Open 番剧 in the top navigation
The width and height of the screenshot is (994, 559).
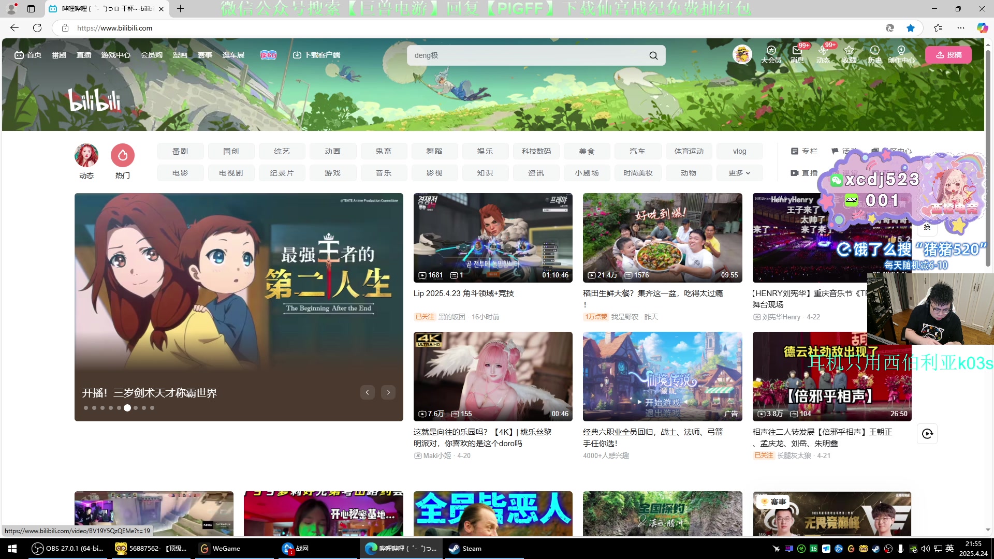(x=59, y=55)
